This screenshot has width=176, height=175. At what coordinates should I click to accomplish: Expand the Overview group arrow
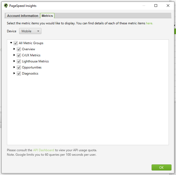pos(14,49)
